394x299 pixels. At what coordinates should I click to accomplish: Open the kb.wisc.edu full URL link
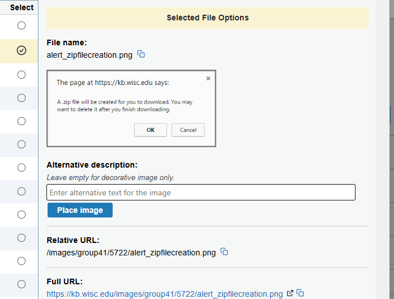pyautogui.click(x=164, y=294)
